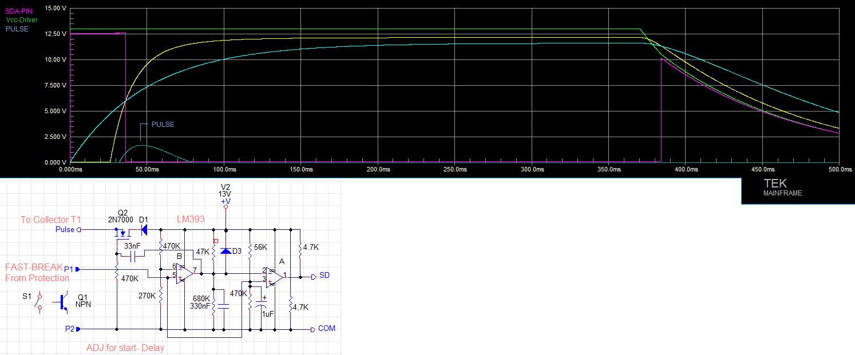Click the 330nF capacitor value label
The width and height of the screenshot is (855, 355).
[x=200, y=306]
